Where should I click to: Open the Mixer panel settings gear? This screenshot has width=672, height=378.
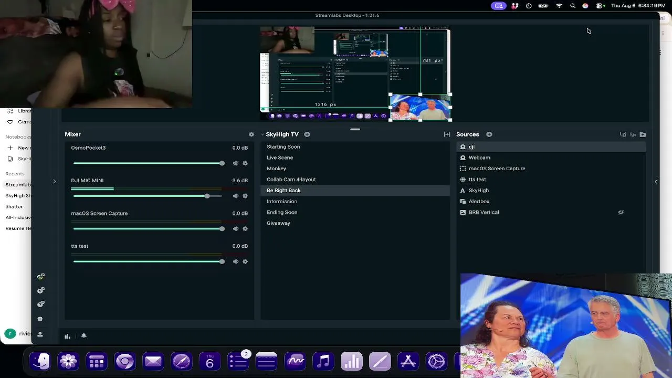point(251,134)
